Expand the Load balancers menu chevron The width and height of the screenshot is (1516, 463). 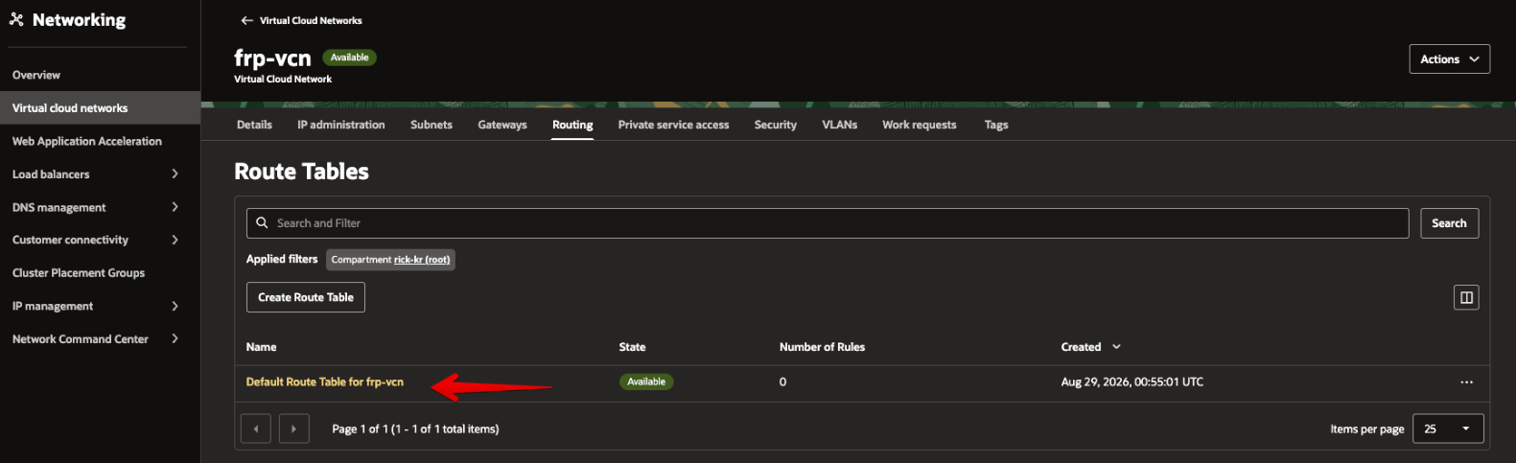point(175,174)
